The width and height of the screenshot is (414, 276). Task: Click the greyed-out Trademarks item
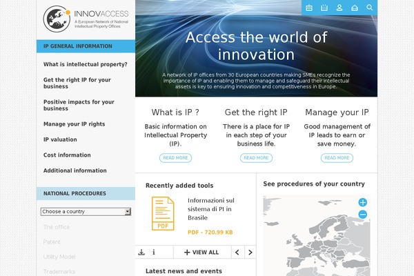[59, 271]
